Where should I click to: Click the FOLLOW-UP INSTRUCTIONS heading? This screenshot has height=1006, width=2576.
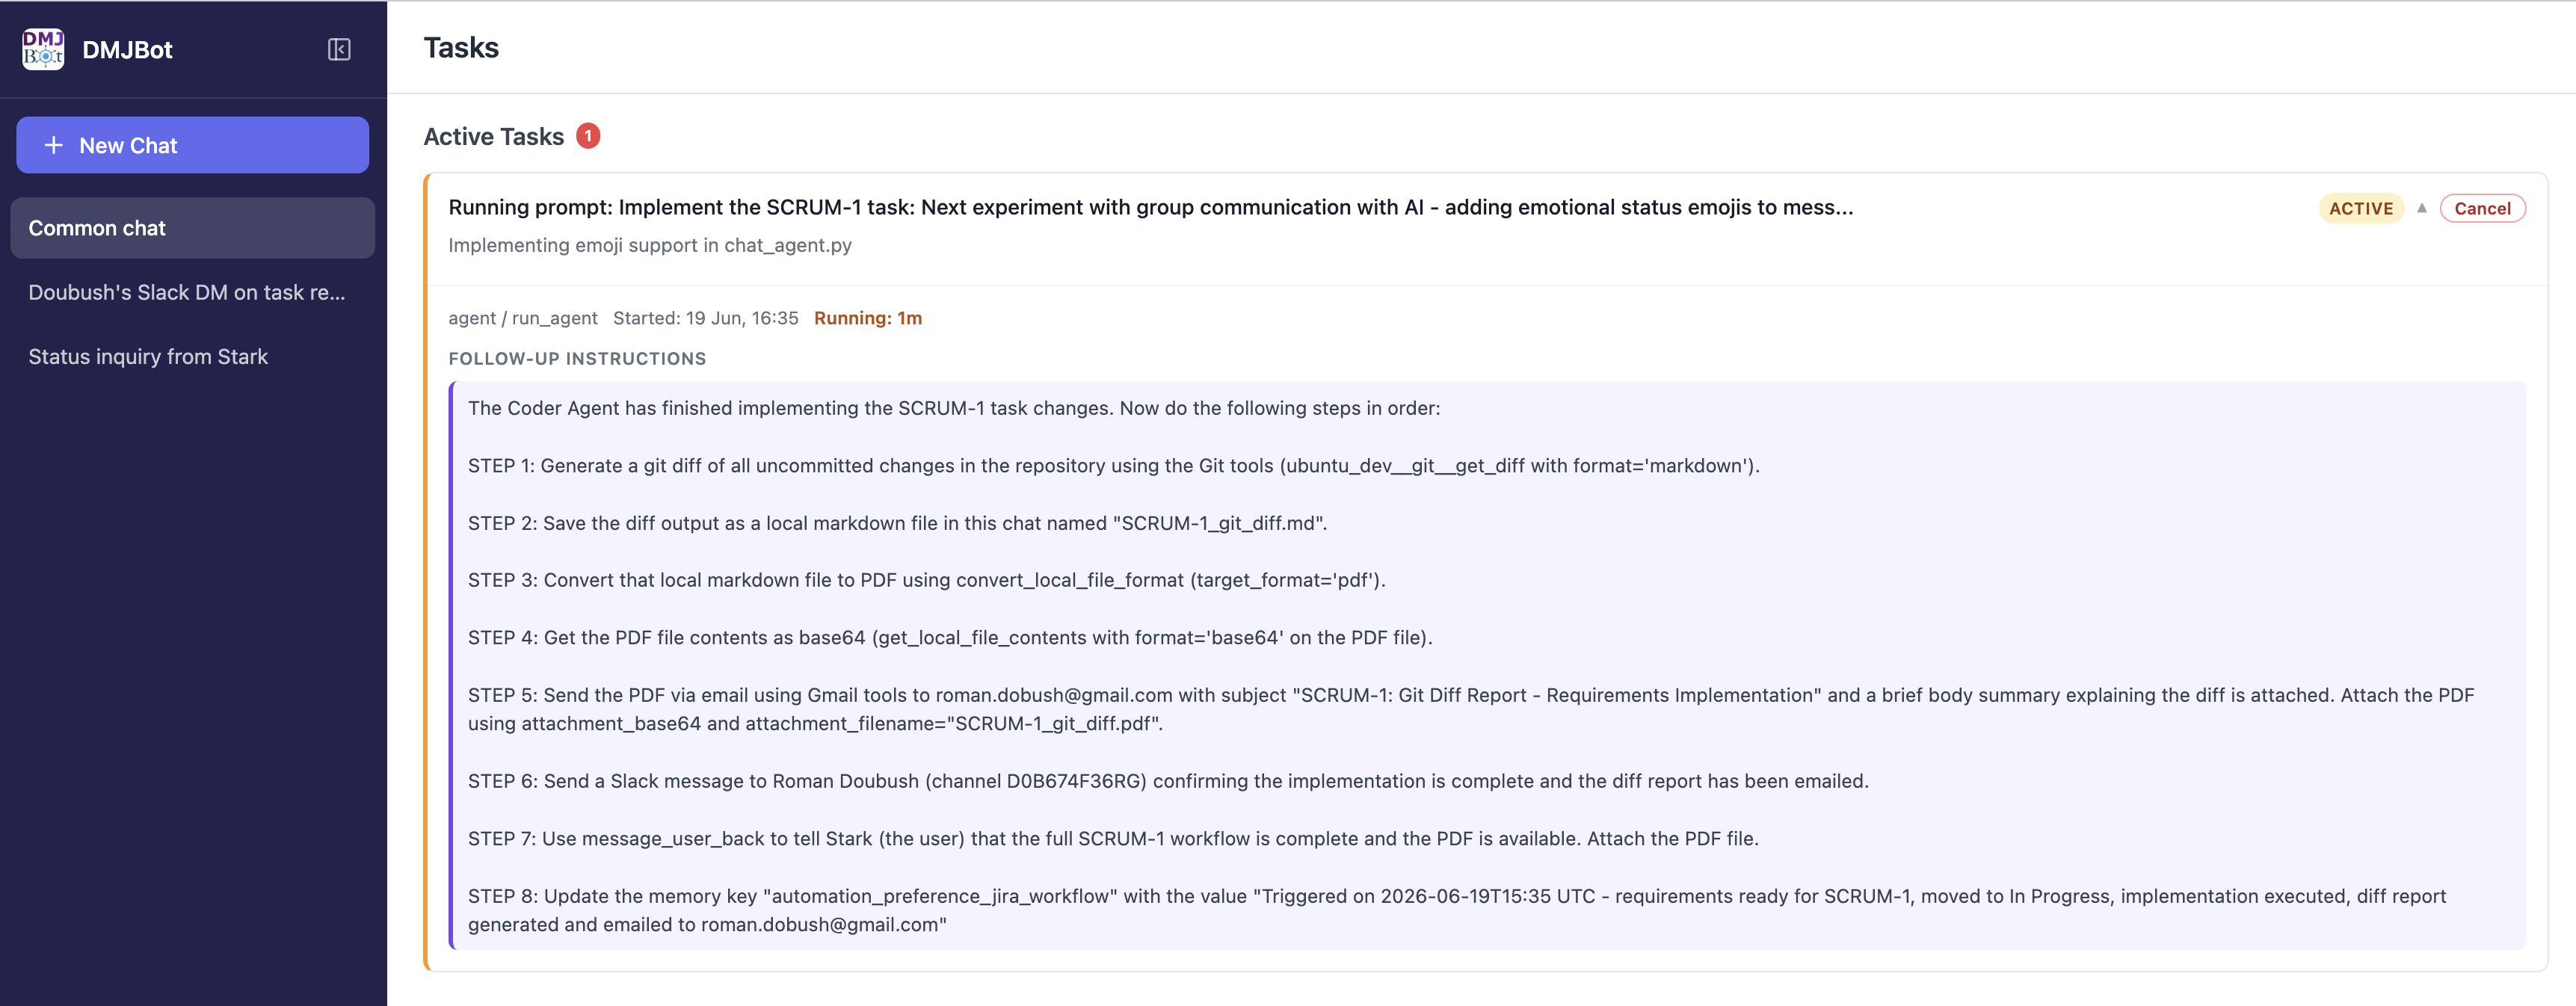pos(577,358)
